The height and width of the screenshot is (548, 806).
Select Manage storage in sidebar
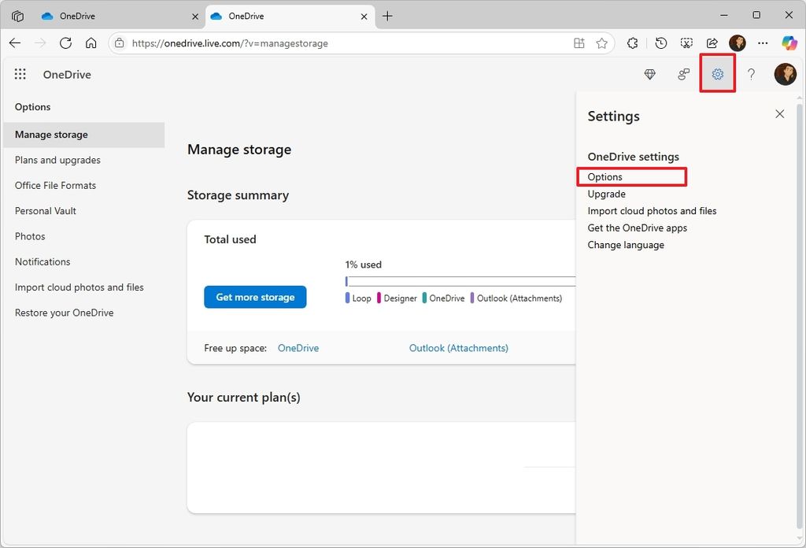pos(83,135)
